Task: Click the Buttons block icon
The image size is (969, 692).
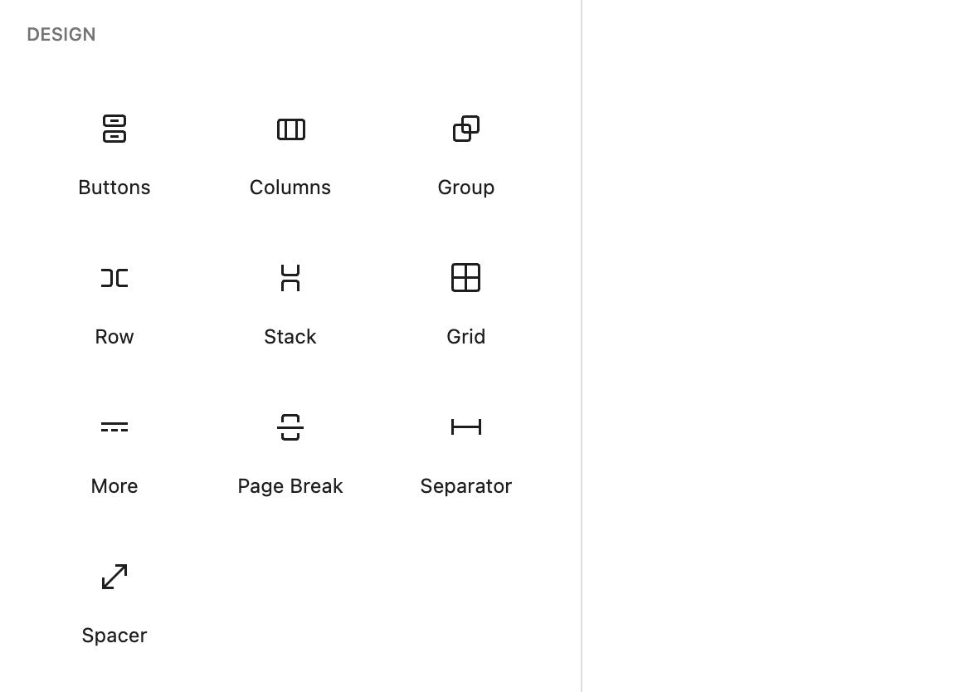Action: click(114, 129)
